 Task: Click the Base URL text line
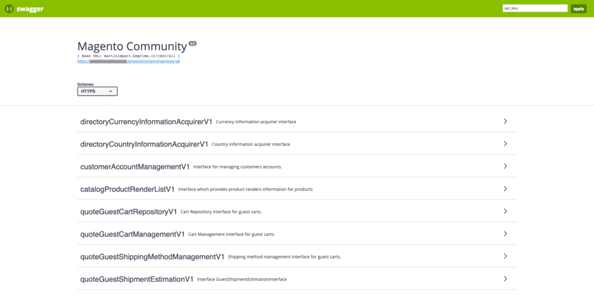[x=128, y=56]
